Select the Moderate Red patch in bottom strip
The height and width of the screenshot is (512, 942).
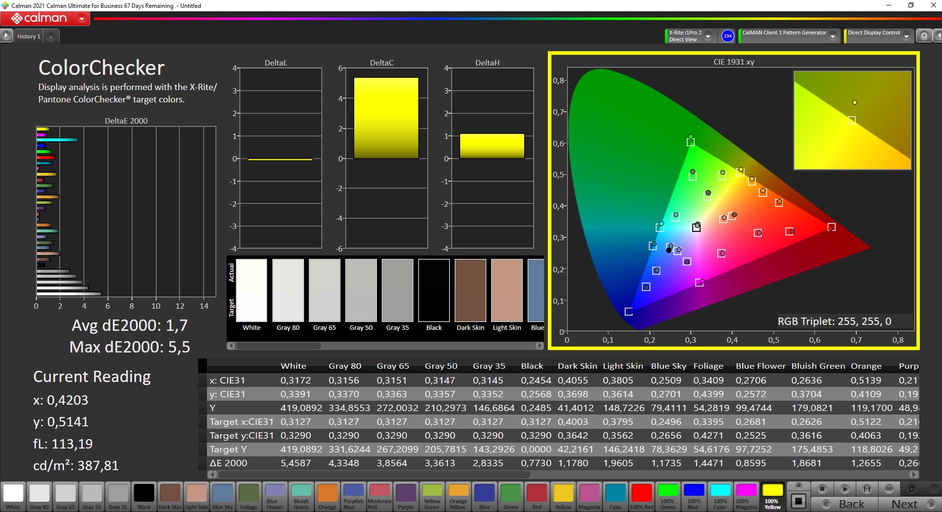[x=380, y=496]
